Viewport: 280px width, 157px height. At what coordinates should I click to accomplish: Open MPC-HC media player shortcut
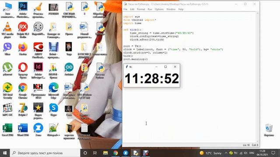(7, 109)
